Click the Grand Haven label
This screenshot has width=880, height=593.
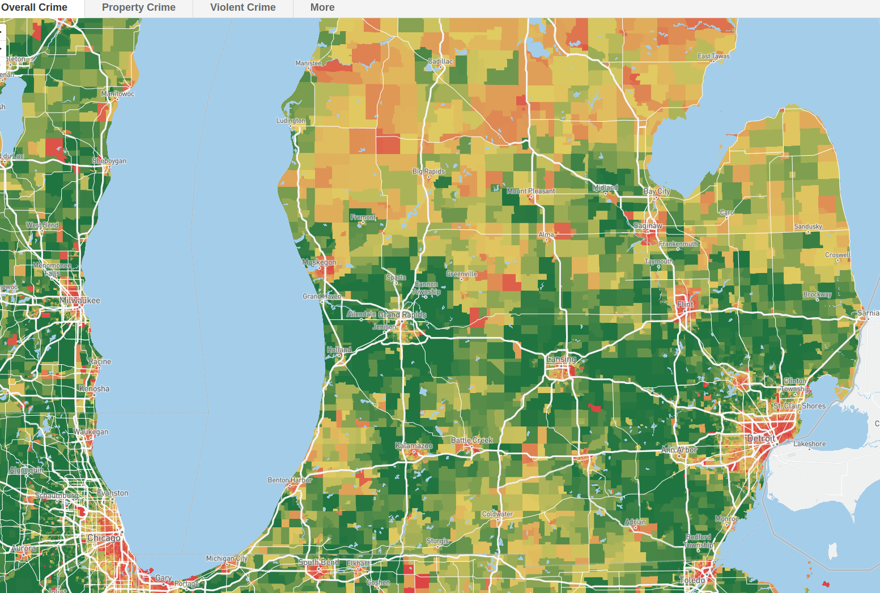[322, 296]
